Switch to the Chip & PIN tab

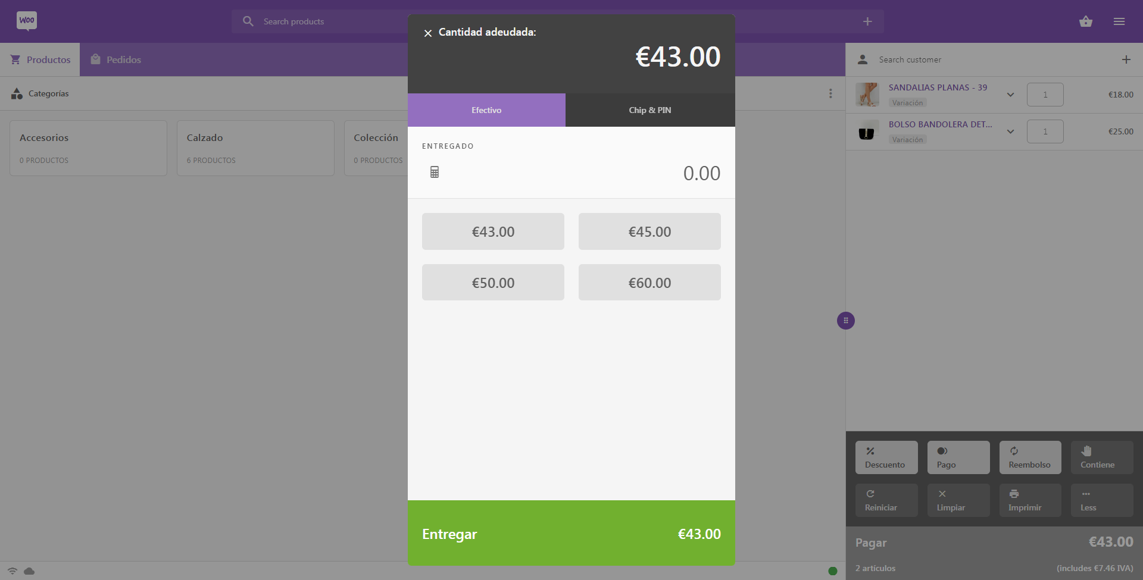coord(649,110)
